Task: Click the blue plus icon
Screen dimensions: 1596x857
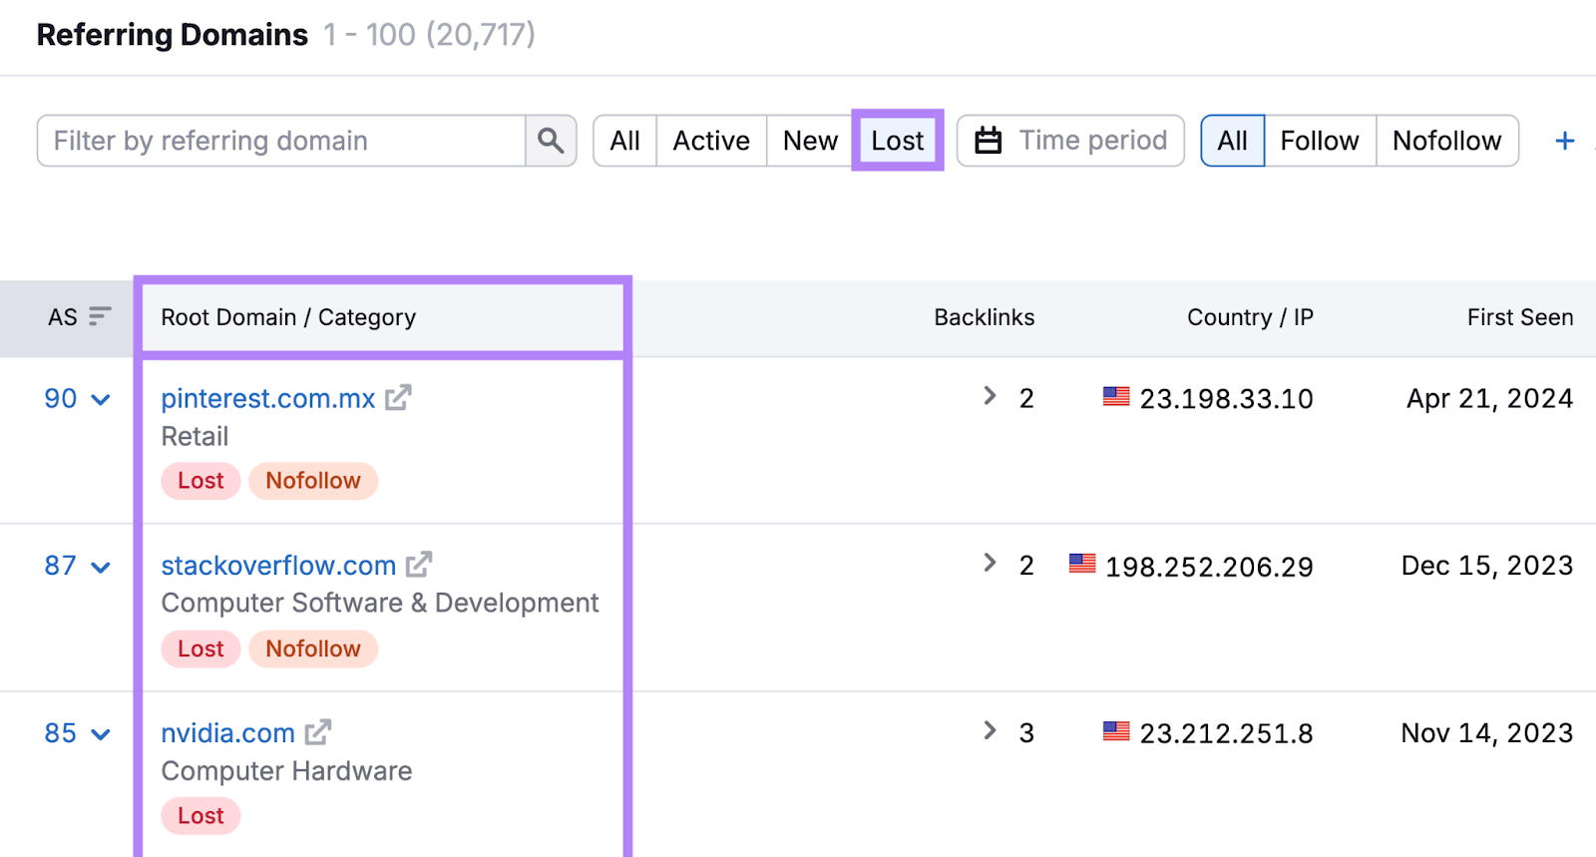Action: tap(1564, 141)
